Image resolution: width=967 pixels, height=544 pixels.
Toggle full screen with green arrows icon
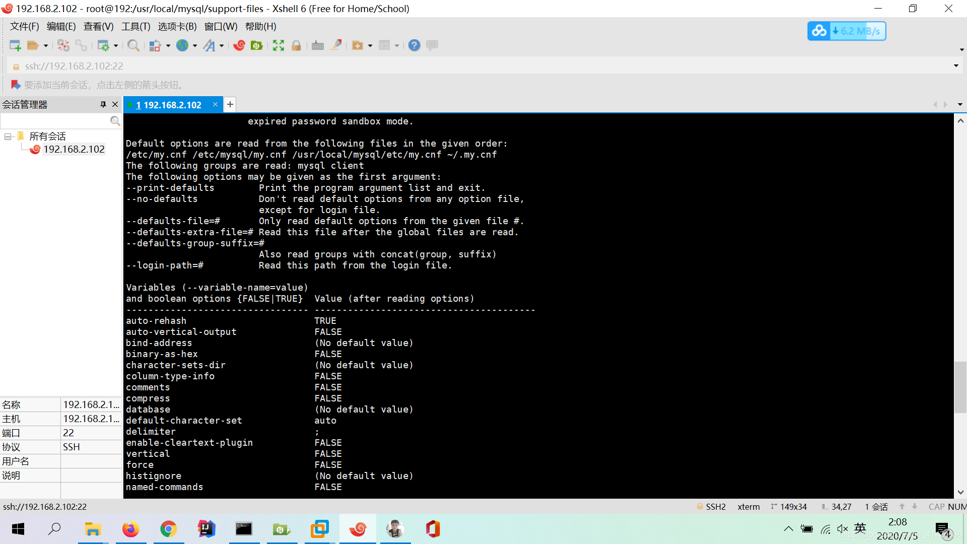coord(279,45)
